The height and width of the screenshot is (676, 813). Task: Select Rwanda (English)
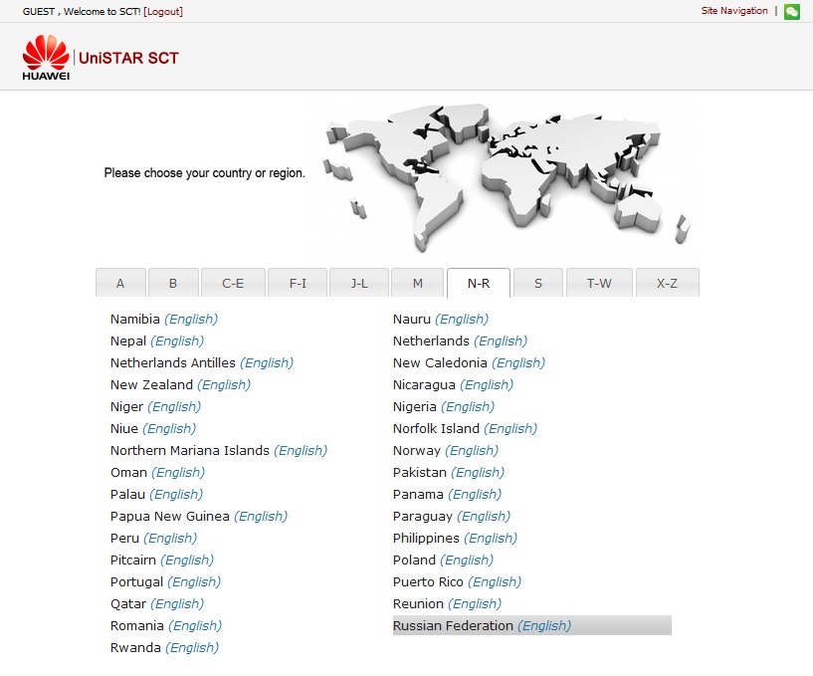tap(164, 647)
